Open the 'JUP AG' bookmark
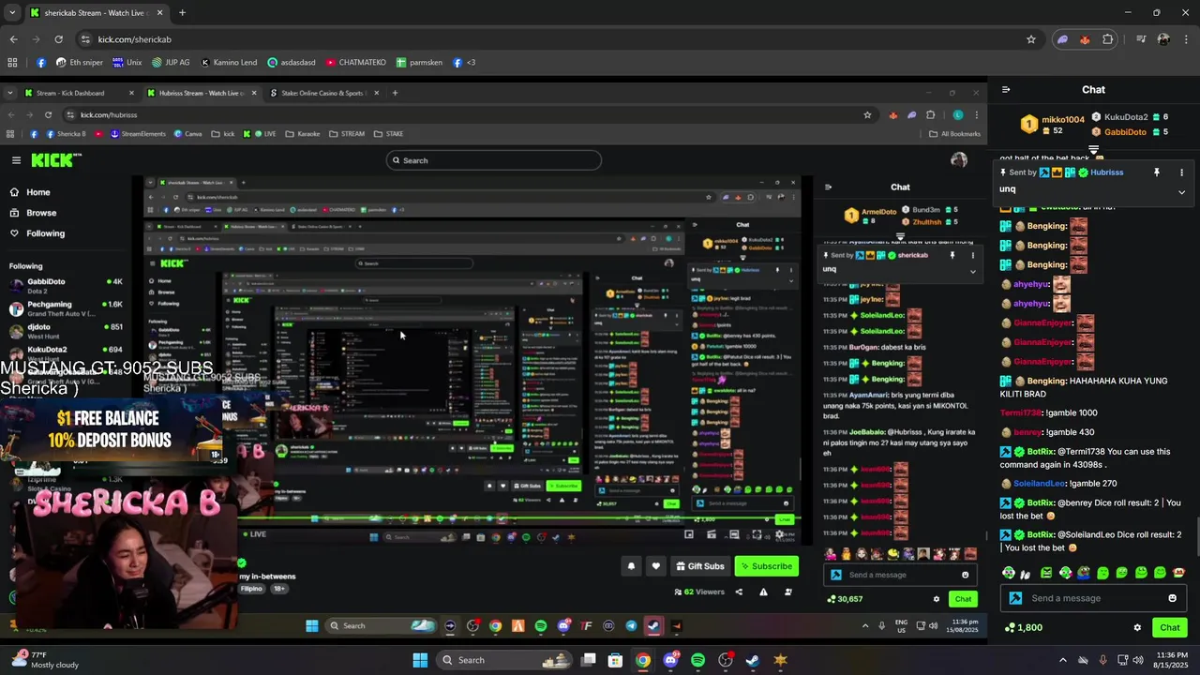This screenshot has height=675, width=1200. pyautogui.click(x=171, y=63)
